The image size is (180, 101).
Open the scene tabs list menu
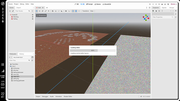(x=147, y=8)
